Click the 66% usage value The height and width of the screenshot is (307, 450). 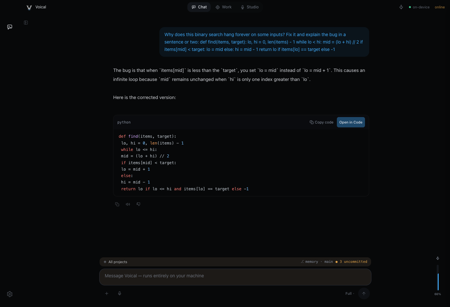438,294
